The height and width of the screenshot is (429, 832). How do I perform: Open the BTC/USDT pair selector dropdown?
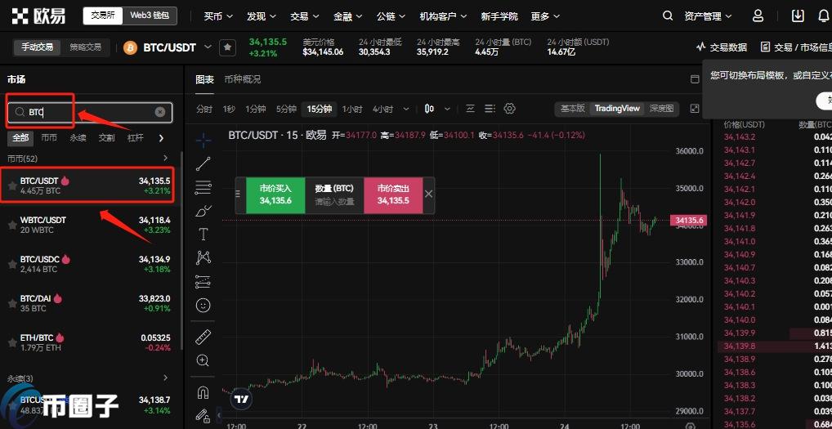[x=208, y=47]
